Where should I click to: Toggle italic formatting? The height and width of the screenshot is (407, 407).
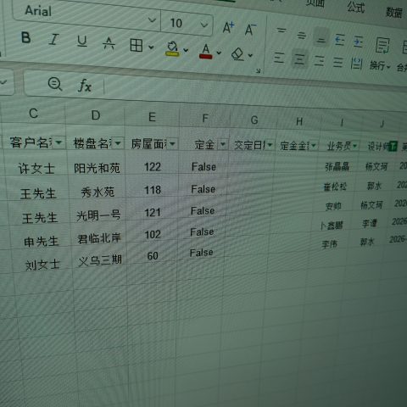(53, 39)
